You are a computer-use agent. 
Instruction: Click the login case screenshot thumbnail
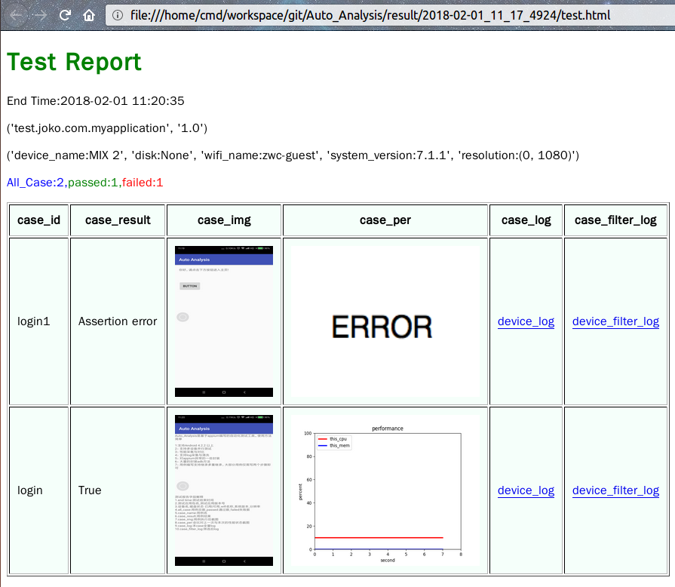(223, 490)
